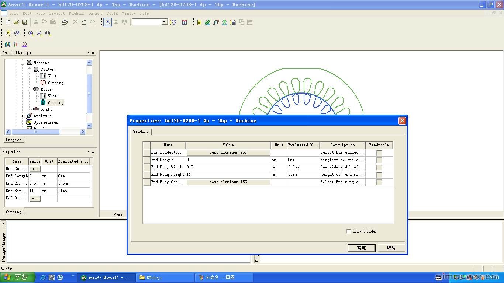The height and width of the screenshot is (283, 504).
Task: Click Bar Conductor cast_aluminum_75C button in dialog
Action: pyautogui.click(x=228, y=153)
